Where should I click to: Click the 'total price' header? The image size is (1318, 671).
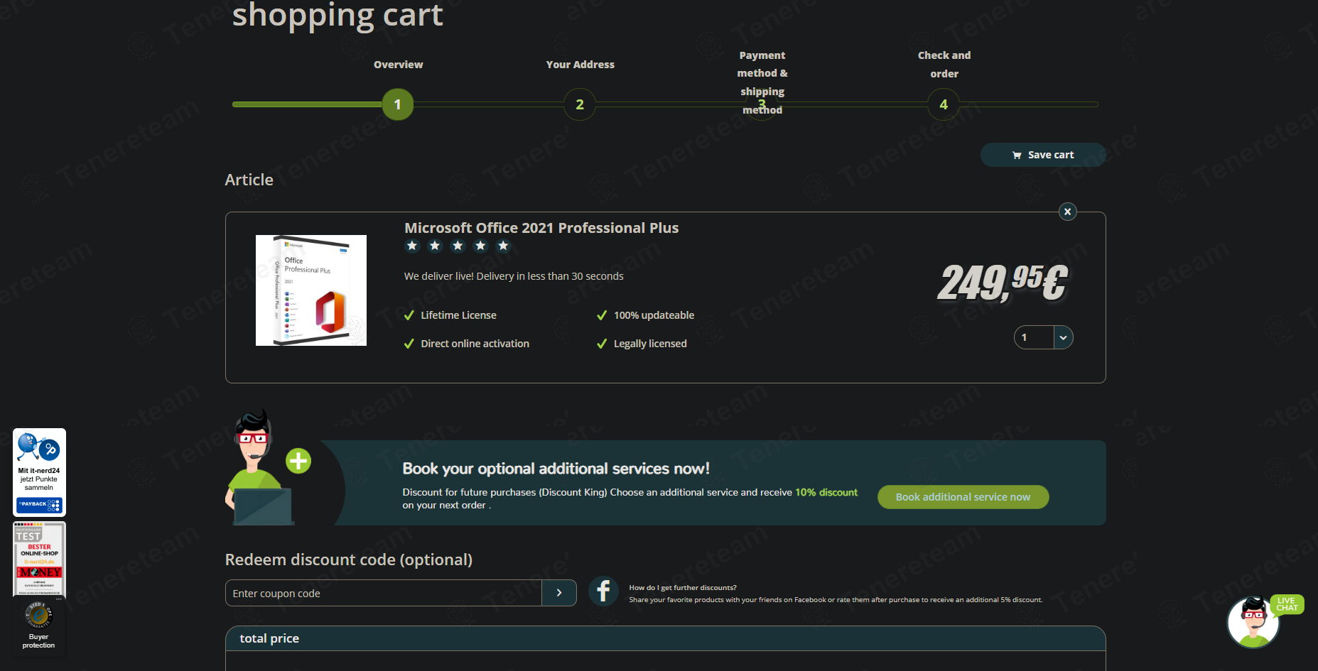(x=269, y=638)
